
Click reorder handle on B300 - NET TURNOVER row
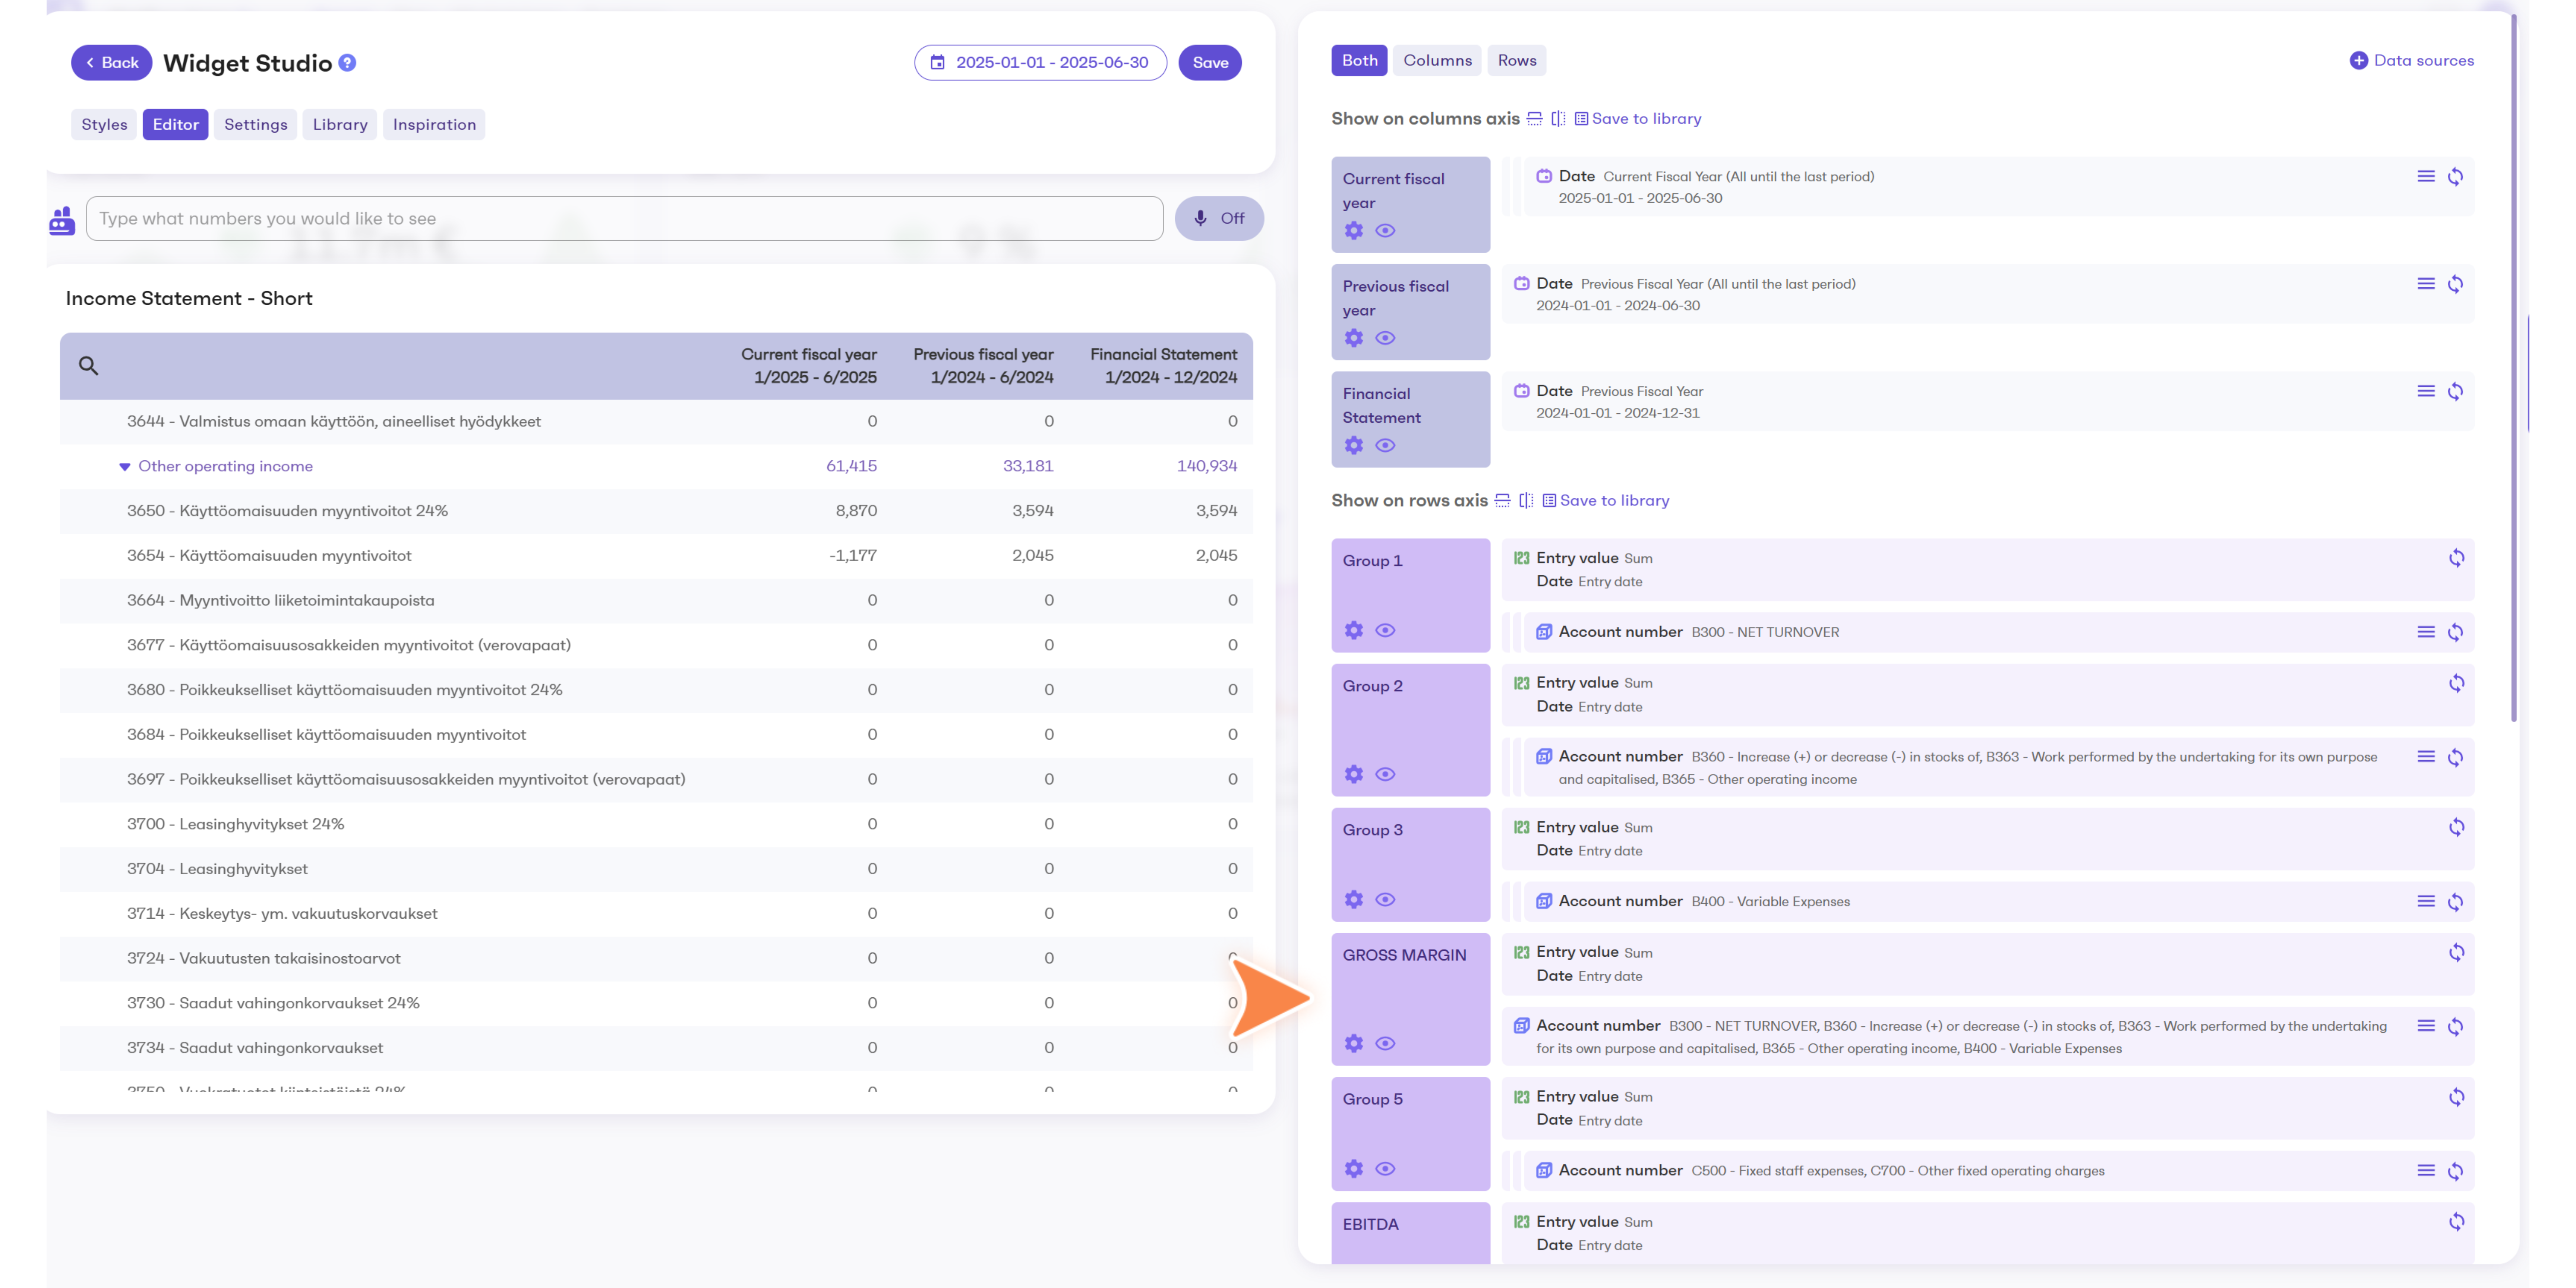coord(2426,632)
